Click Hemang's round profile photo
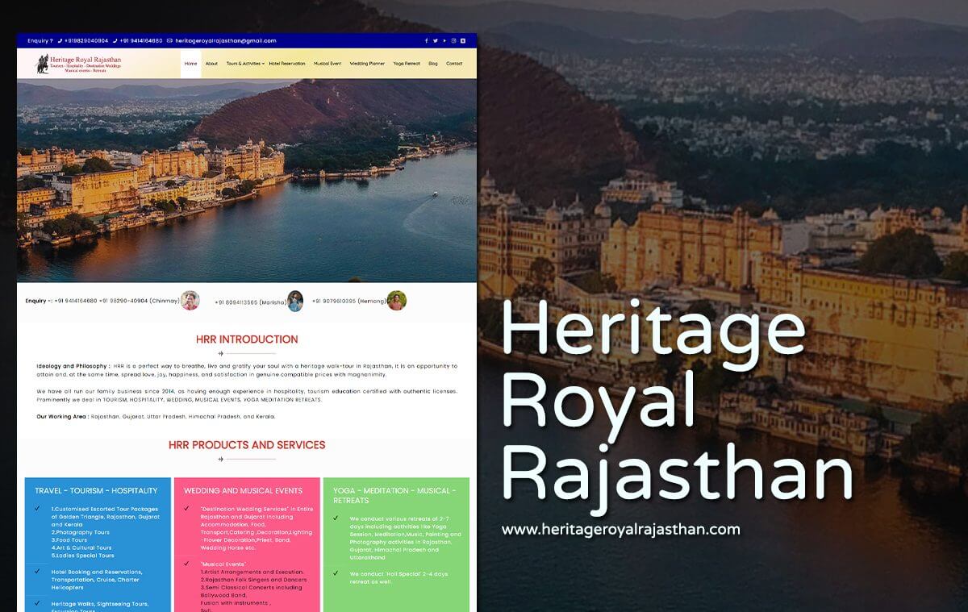Screen dimensions: 968x612 pyautogui.click(x=396, y=301)
